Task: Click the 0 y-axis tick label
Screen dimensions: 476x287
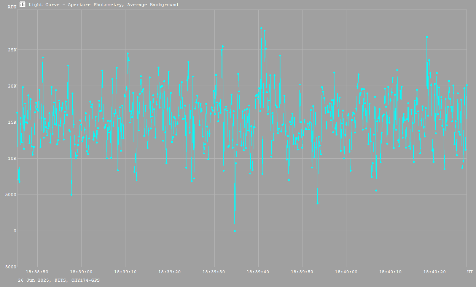Action: click(x=15, y=231)
